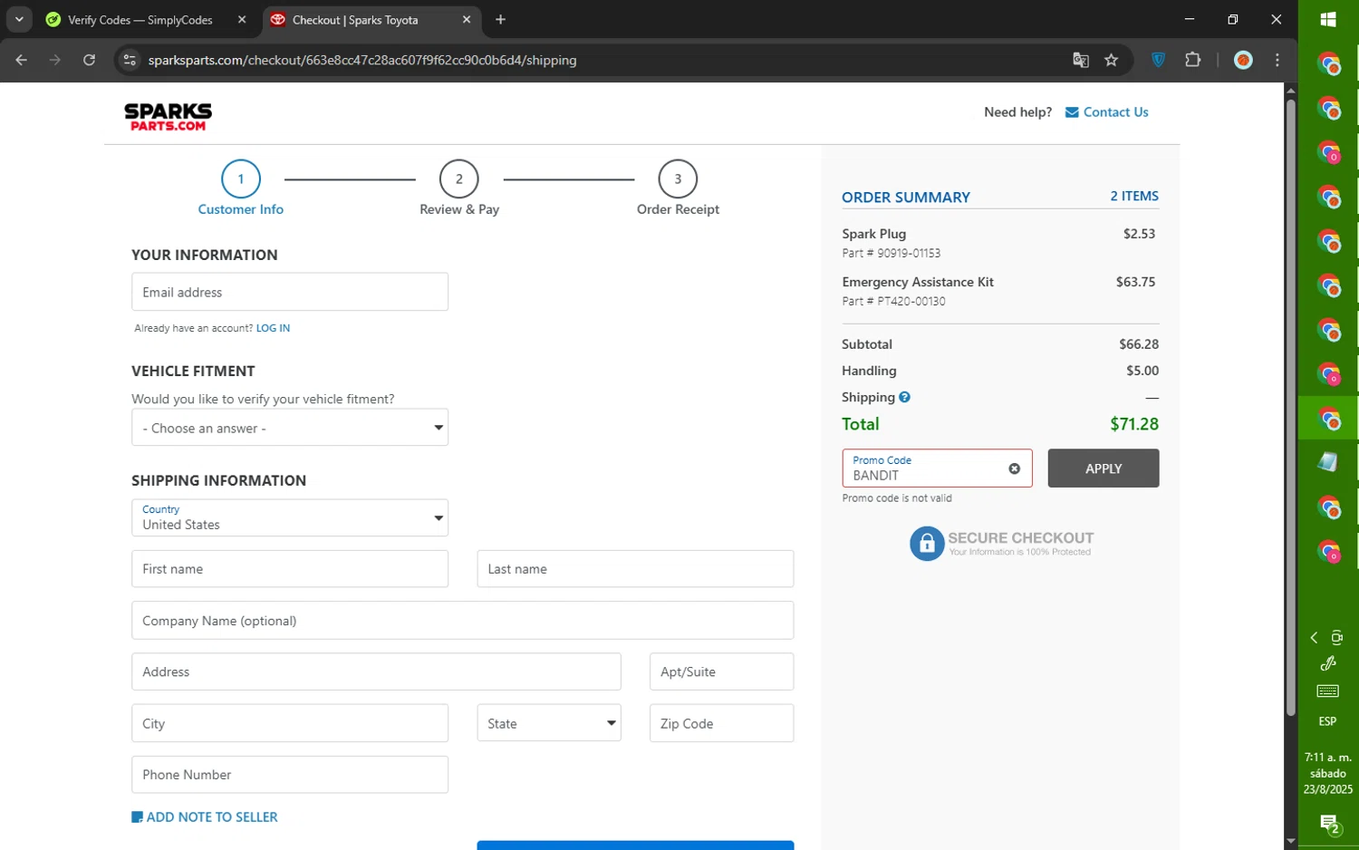Click the Total amount $71.28
The width and height of the screenshot is (1359, 850).
pos(1134,424)
